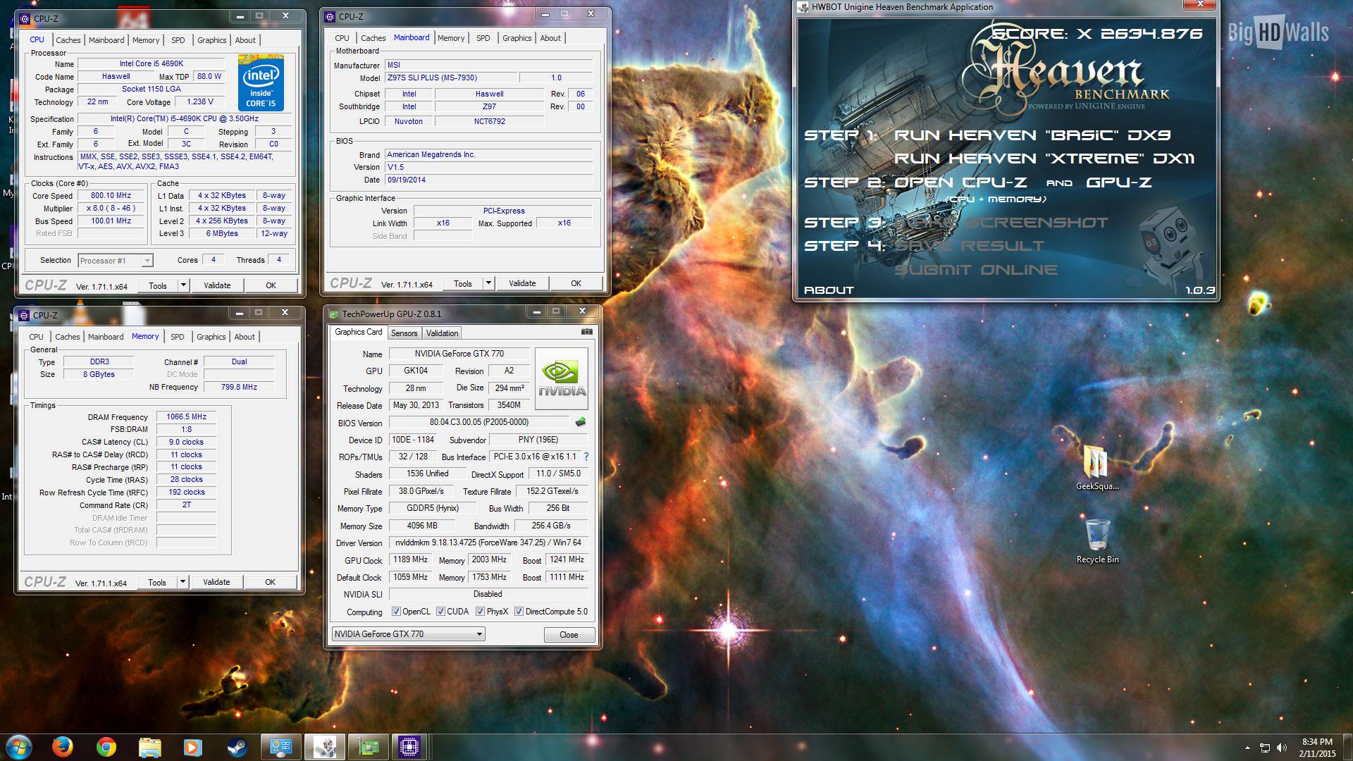Switch to the GPU-Z Validation tab
Screen dimensions: 1353x761
pos(442,333)
